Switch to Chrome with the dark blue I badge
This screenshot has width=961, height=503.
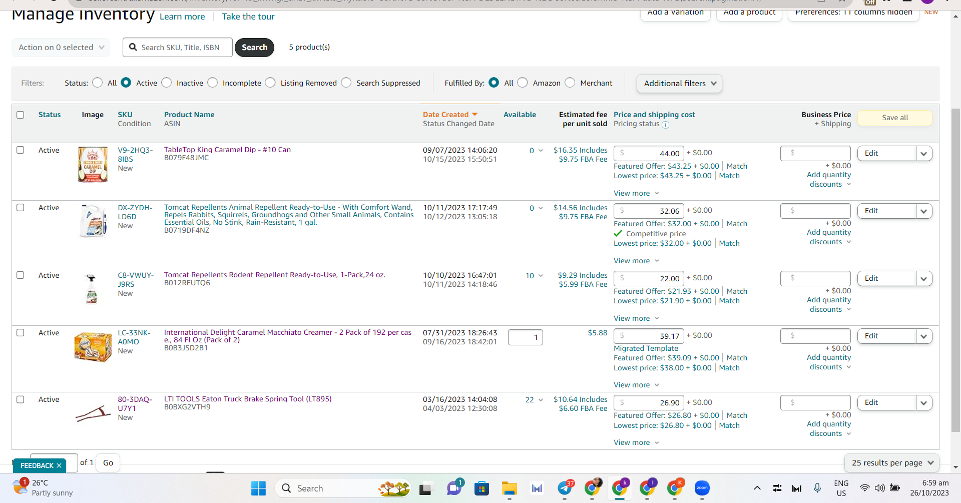[x=647, y=488]
